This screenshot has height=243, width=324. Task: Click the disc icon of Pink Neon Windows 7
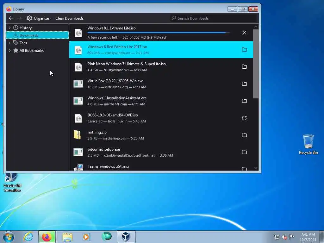(x=78, y=67)
